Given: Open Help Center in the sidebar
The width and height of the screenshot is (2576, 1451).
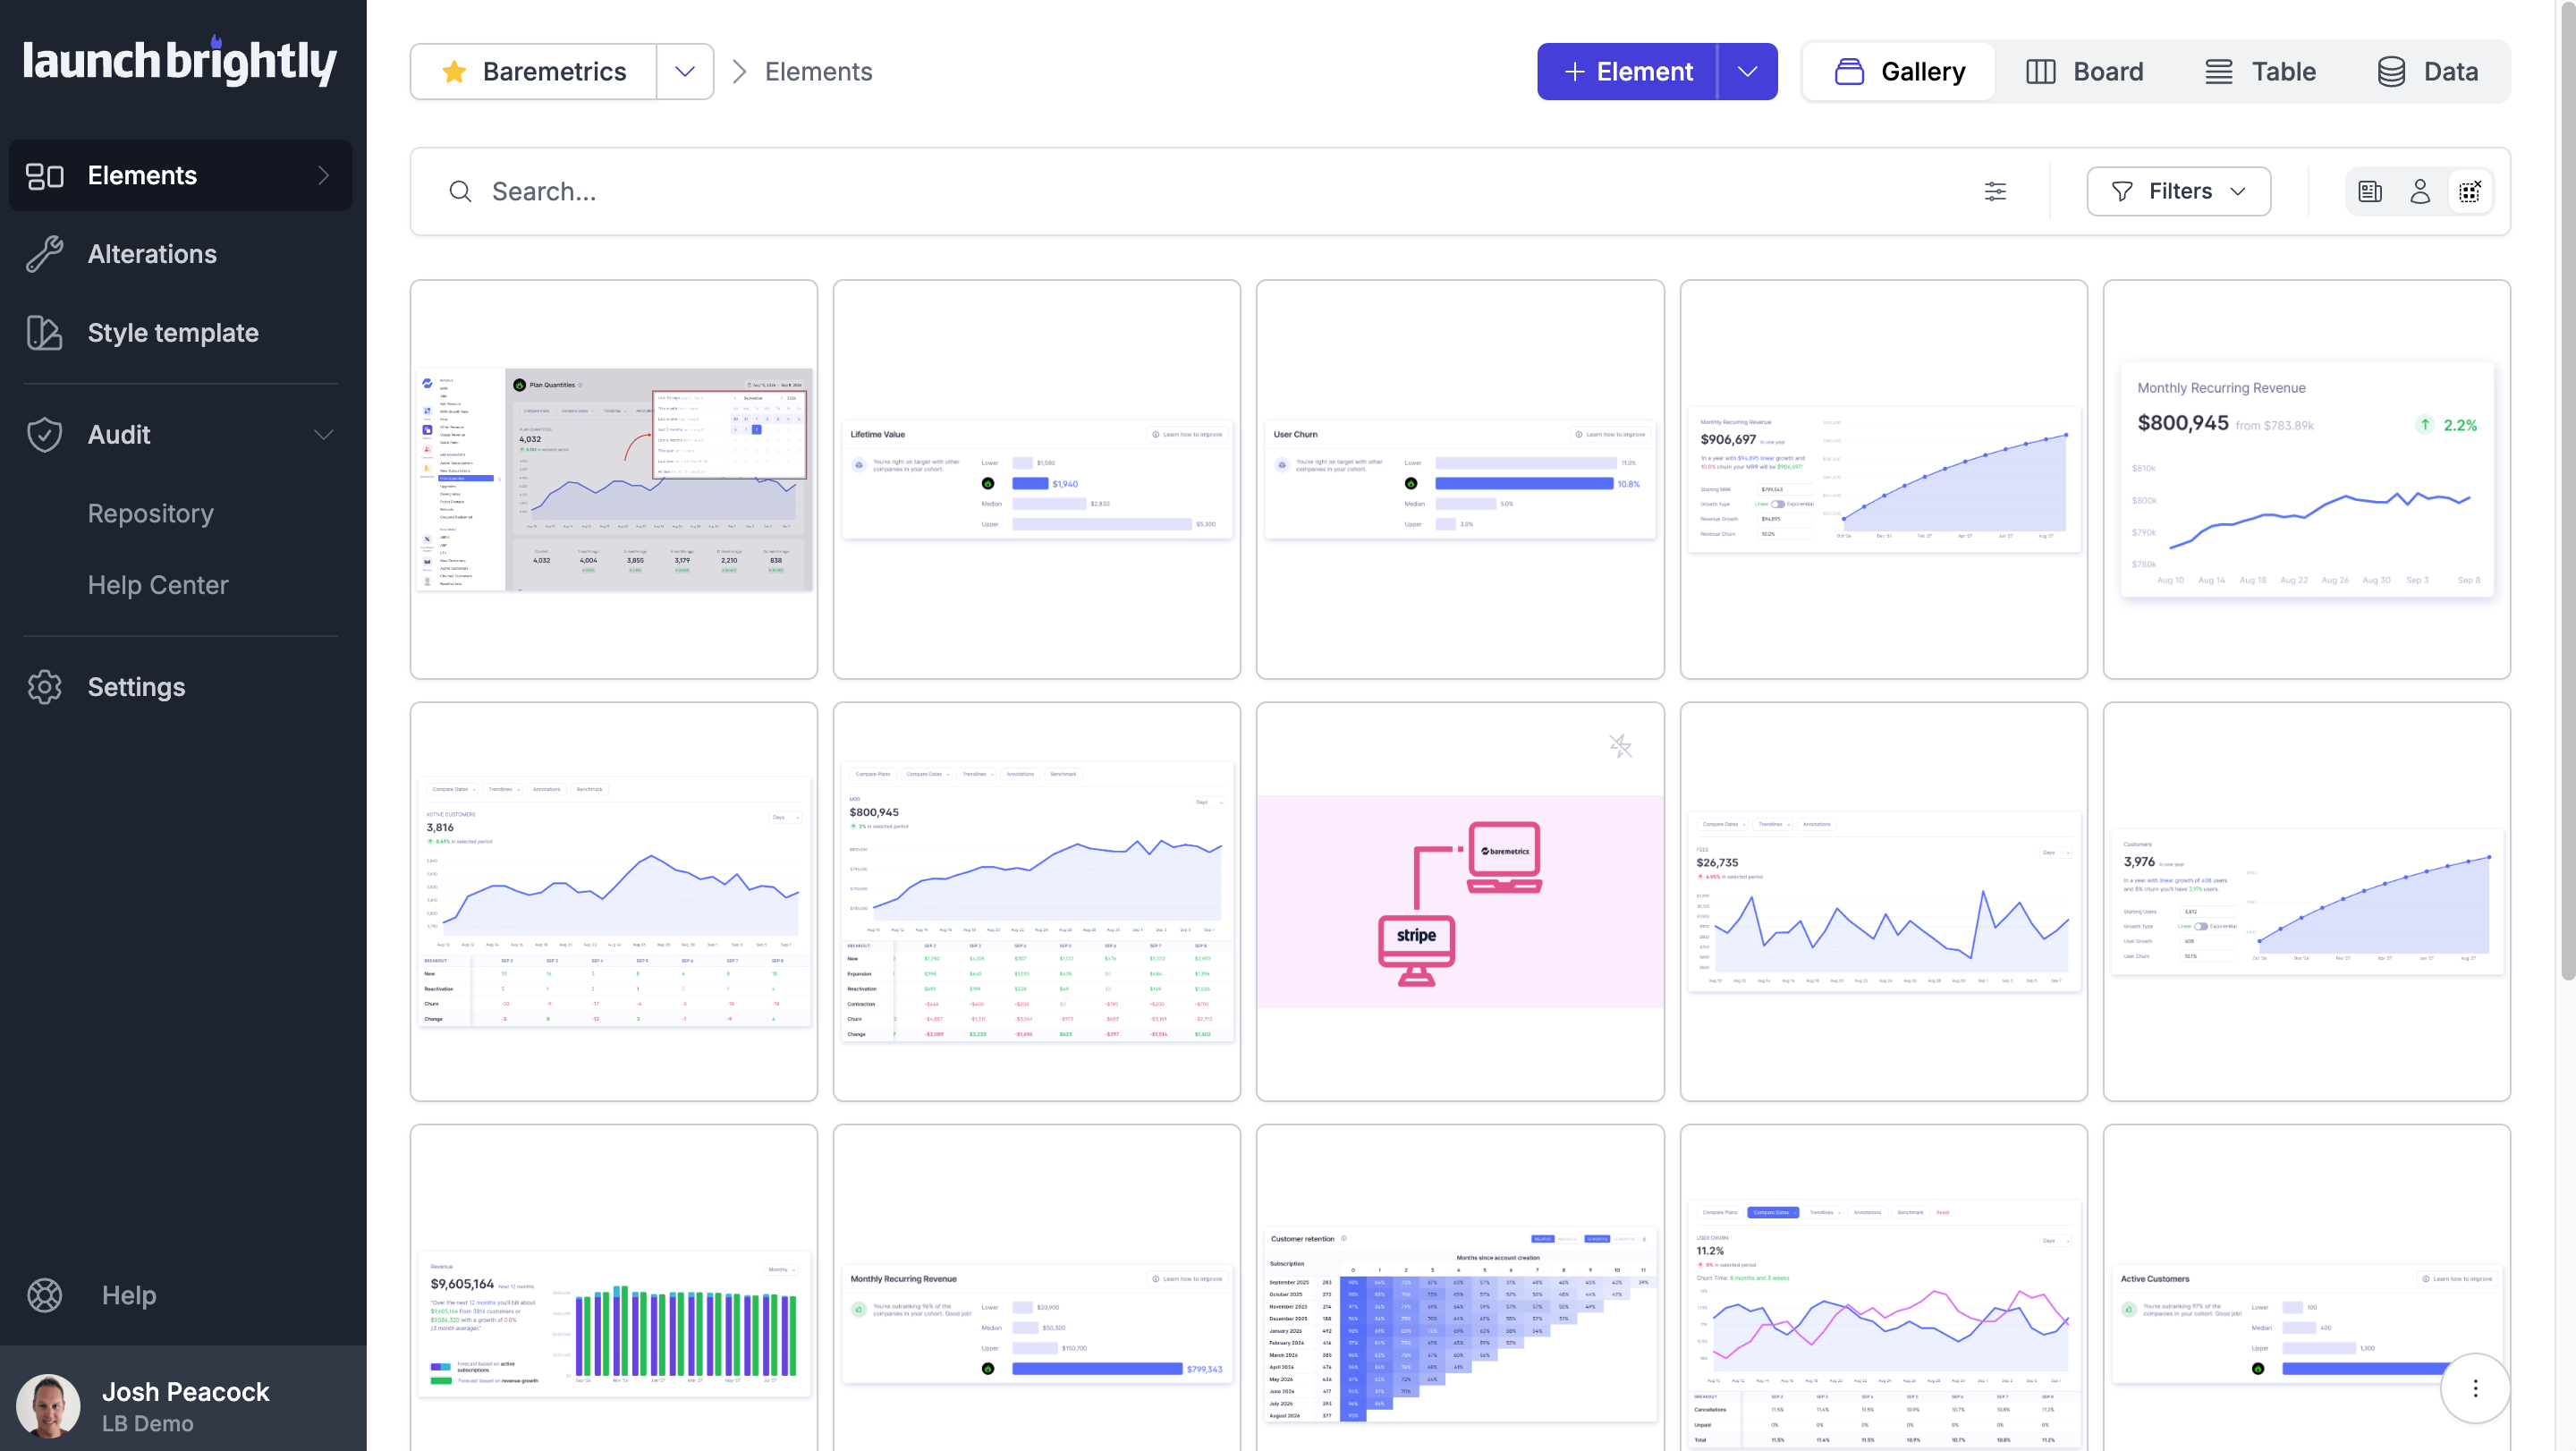Looking at the screenshot, I should pos(158,585).
